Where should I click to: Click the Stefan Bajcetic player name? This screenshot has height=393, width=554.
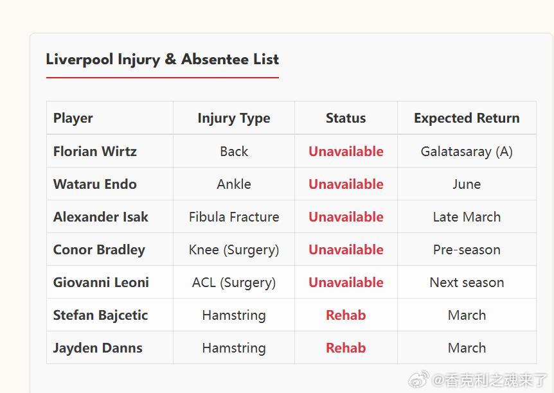click(100, 315)
